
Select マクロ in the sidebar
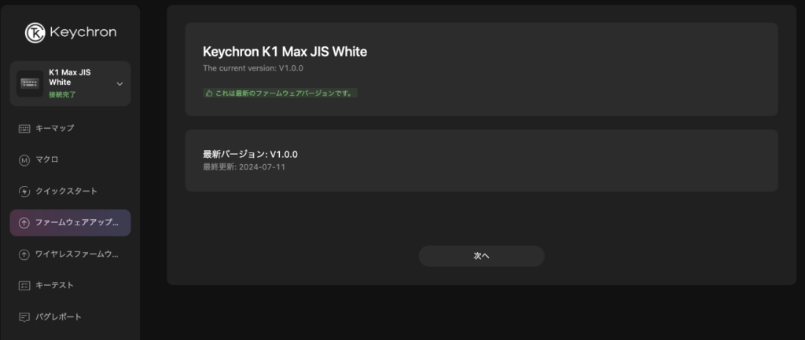tap(47, 159)
